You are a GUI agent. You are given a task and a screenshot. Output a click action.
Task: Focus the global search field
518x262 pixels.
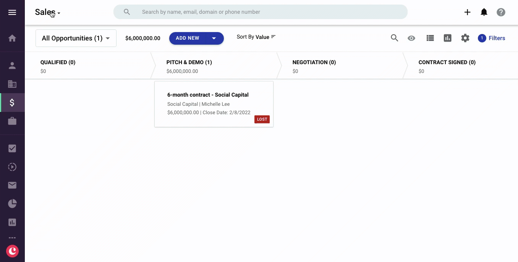(x=261, y=12)
